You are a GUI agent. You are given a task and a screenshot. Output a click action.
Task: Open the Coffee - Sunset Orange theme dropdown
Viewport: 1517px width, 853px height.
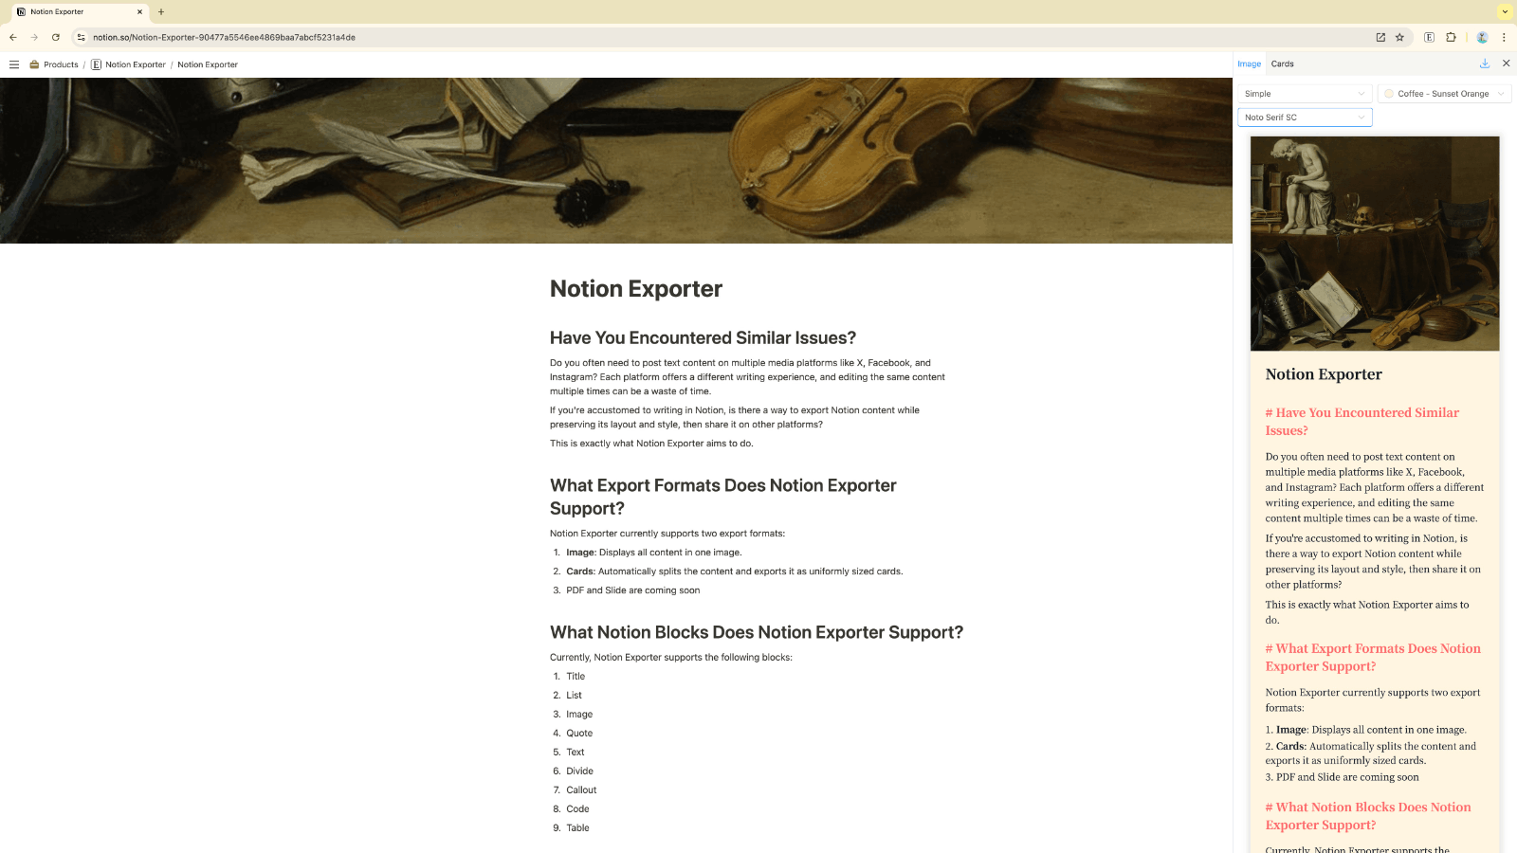point(1444,94)
